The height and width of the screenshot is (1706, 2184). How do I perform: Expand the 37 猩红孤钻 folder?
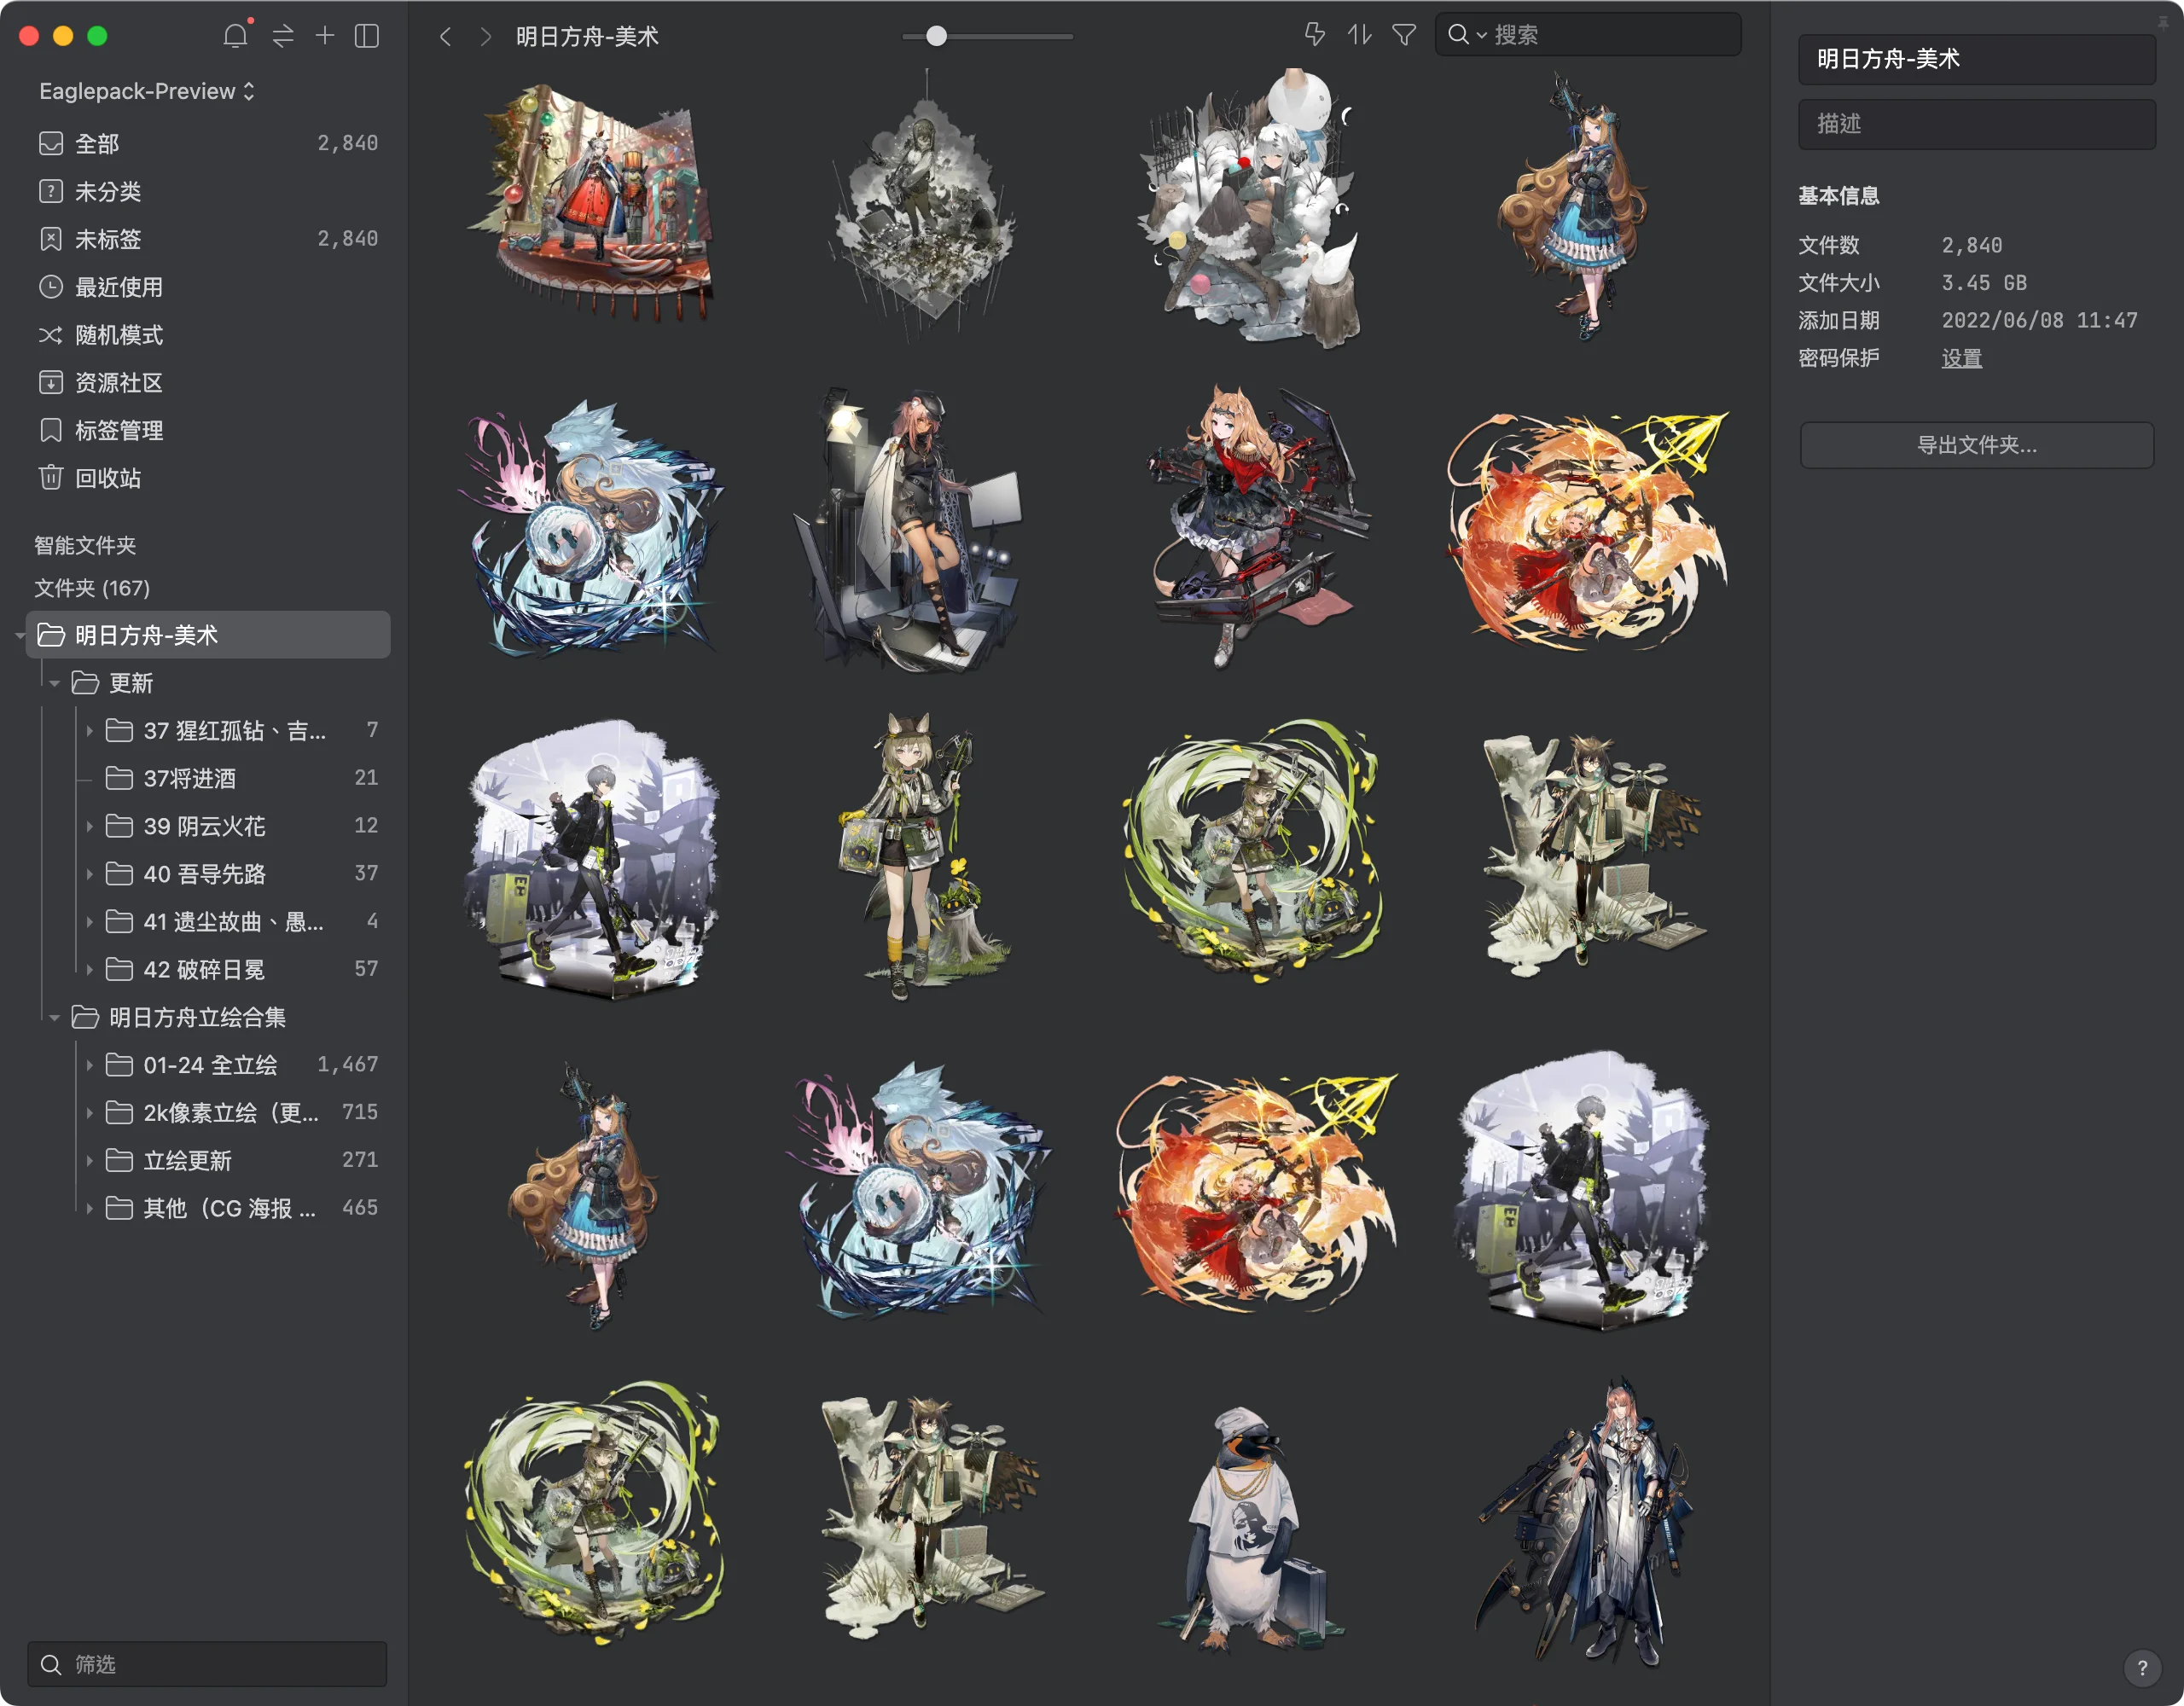point(89,731)
